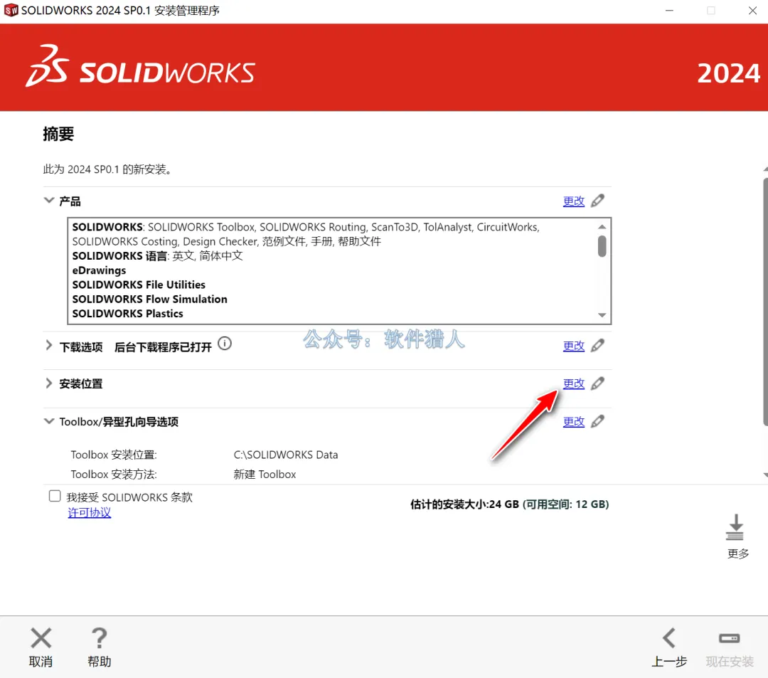Image resolution: width=768 pixels, height=678 pixels.
Task: Select SOLIDWORKS Flow Simulation entry
Action: click(149, 299)
